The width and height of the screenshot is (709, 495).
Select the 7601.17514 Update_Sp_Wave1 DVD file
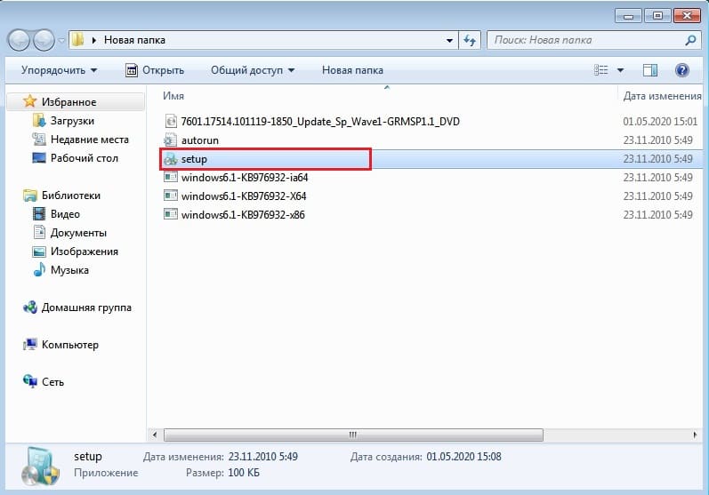click(x=320, y=122)
